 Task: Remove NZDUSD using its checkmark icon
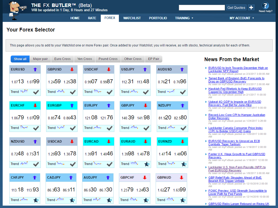click(36, 164)
